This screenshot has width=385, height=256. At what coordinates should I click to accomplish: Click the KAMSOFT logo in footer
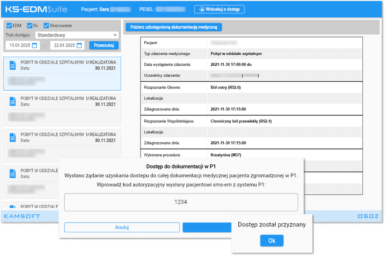(22, 216)
